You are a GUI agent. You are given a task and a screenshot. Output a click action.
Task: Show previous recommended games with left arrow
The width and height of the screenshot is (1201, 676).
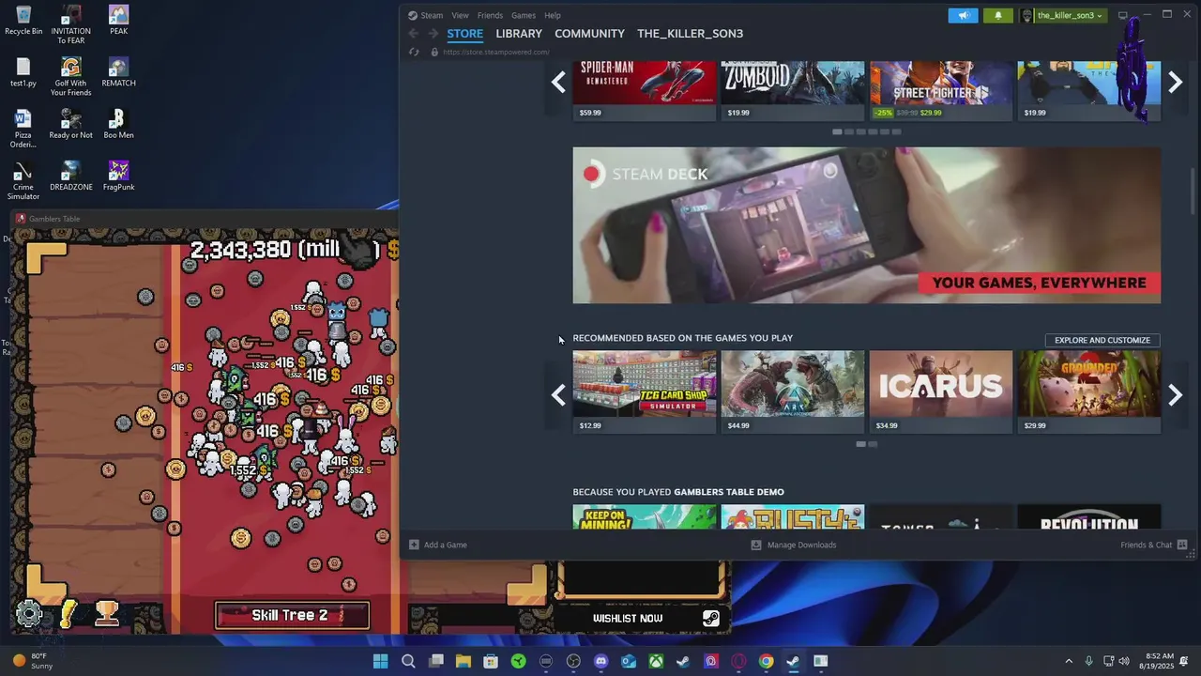pyautogui.click(x=558, y=395)
